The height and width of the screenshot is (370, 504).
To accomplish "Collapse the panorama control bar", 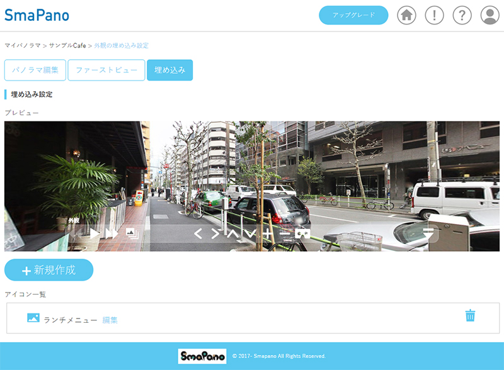I will point(428,233).
